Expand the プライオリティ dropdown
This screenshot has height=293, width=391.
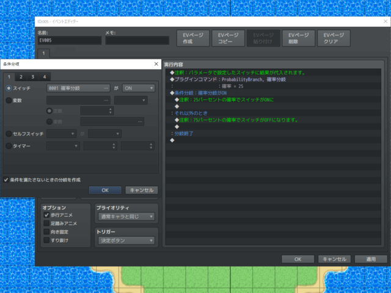click(125, 217)
